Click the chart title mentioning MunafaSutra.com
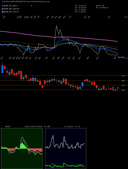This screenshot has width=128, height=169. (26, 2)
